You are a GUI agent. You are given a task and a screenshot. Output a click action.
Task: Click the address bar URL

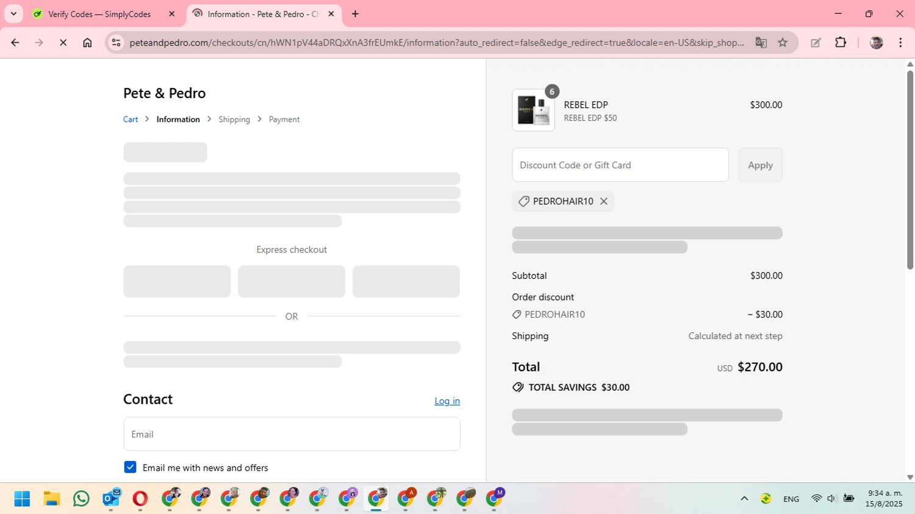tap(436, 43)
